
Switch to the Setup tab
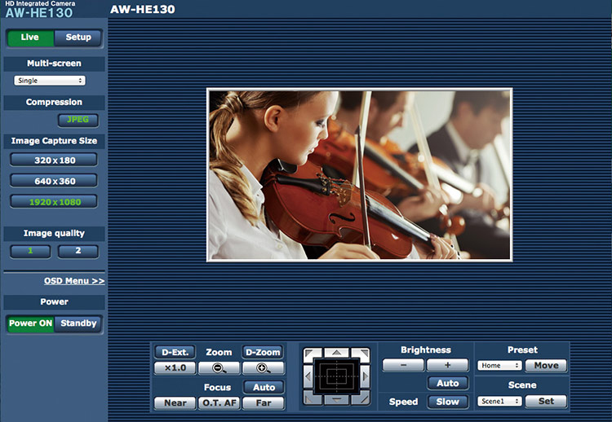point(78,37)
